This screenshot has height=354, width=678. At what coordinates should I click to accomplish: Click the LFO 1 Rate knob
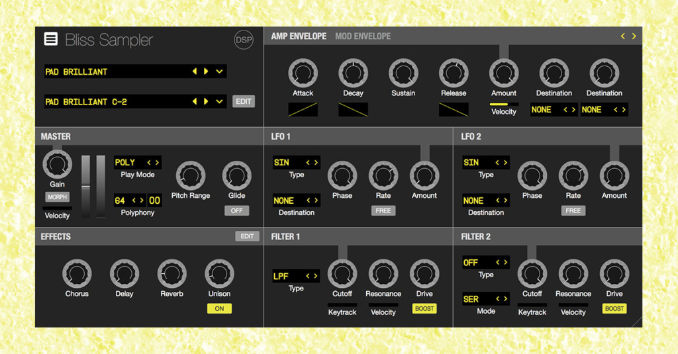pyautogui.click(x=383, y=175)
